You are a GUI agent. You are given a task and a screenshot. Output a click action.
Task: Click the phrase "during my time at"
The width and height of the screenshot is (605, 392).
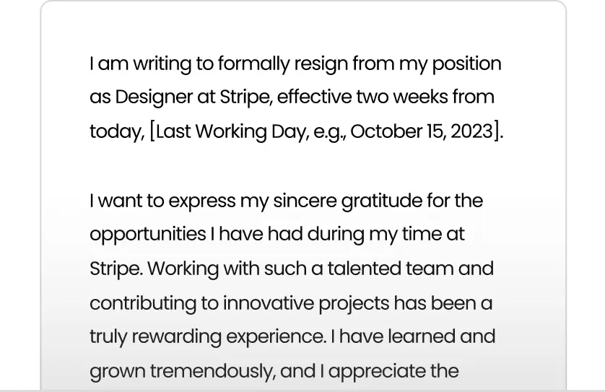point(386,234)
